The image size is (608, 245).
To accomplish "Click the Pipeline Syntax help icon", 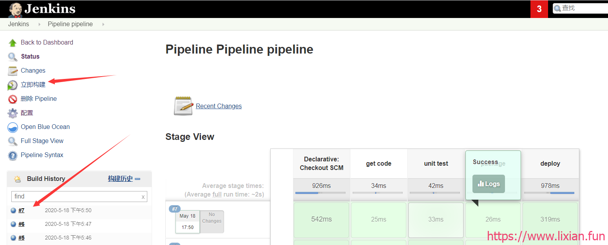I will point(13,155).
